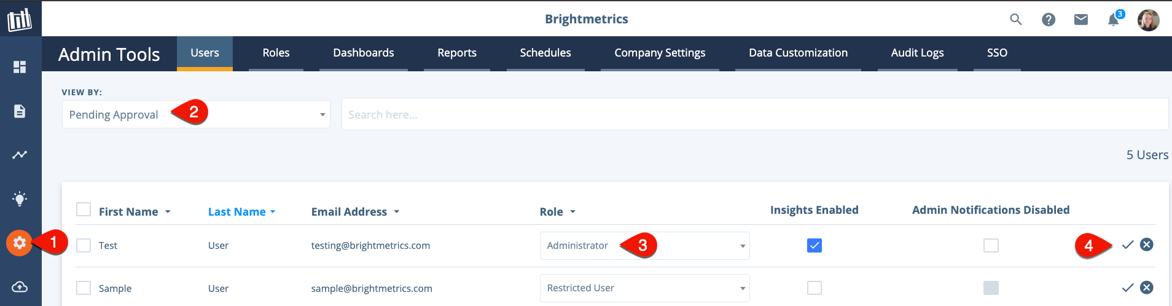The image size is (1172, 306).
Task: Switch to the SSO tab
Action: (x=997, y=53)
